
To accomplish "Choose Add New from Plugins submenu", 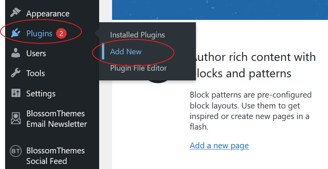I will [x=126, y=52].
